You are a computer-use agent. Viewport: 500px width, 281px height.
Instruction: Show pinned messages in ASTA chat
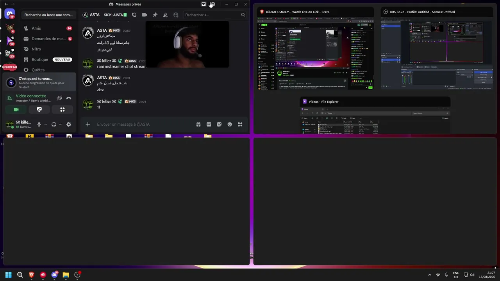tap(155, 15)
